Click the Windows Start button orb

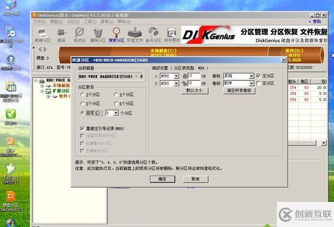tap(11, 223)
